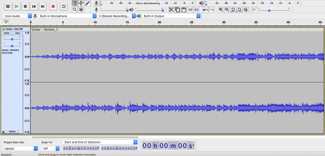
Task: Click the Redo arrow
Action: tap(212, 10)
